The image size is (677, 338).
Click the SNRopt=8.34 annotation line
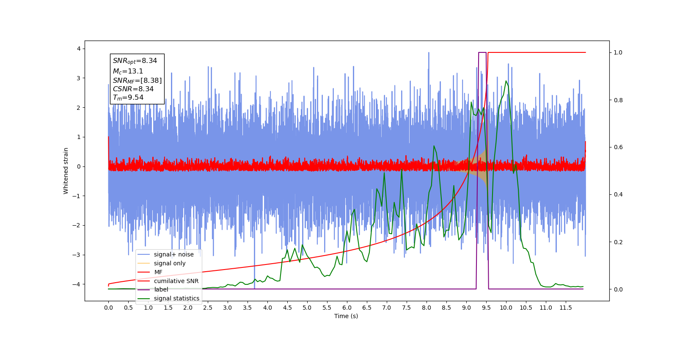(x=135, y=61)
